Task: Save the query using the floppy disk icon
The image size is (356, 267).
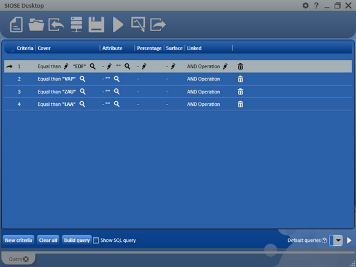Action: coord(97,25)
